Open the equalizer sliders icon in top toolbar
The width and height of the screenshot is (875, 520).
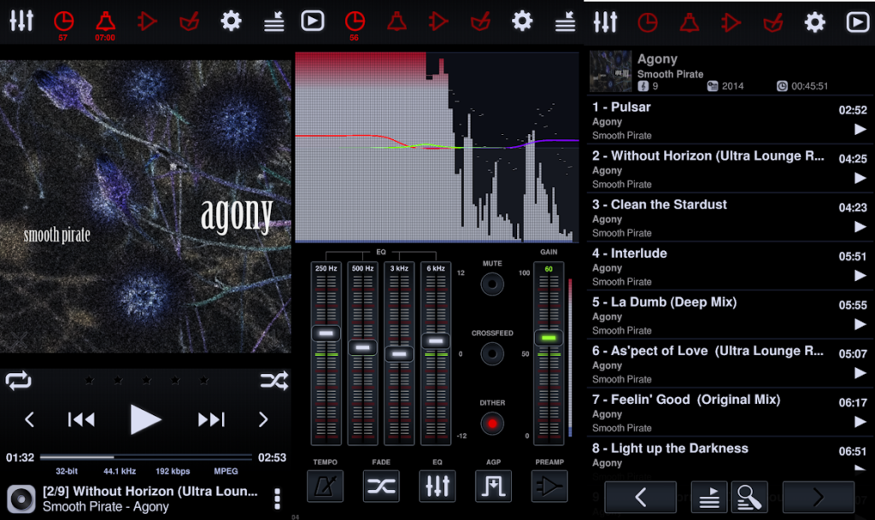pyautogui.click(x=21, y=22)
